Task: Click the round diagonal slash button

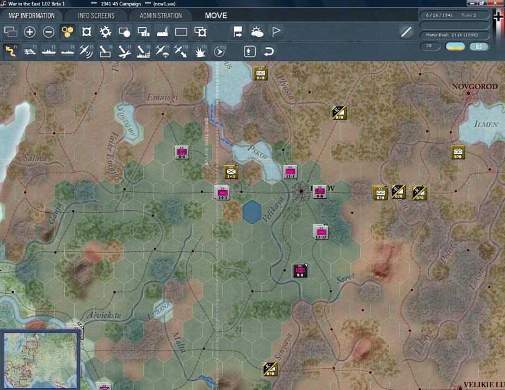Action: pos(406,32)
